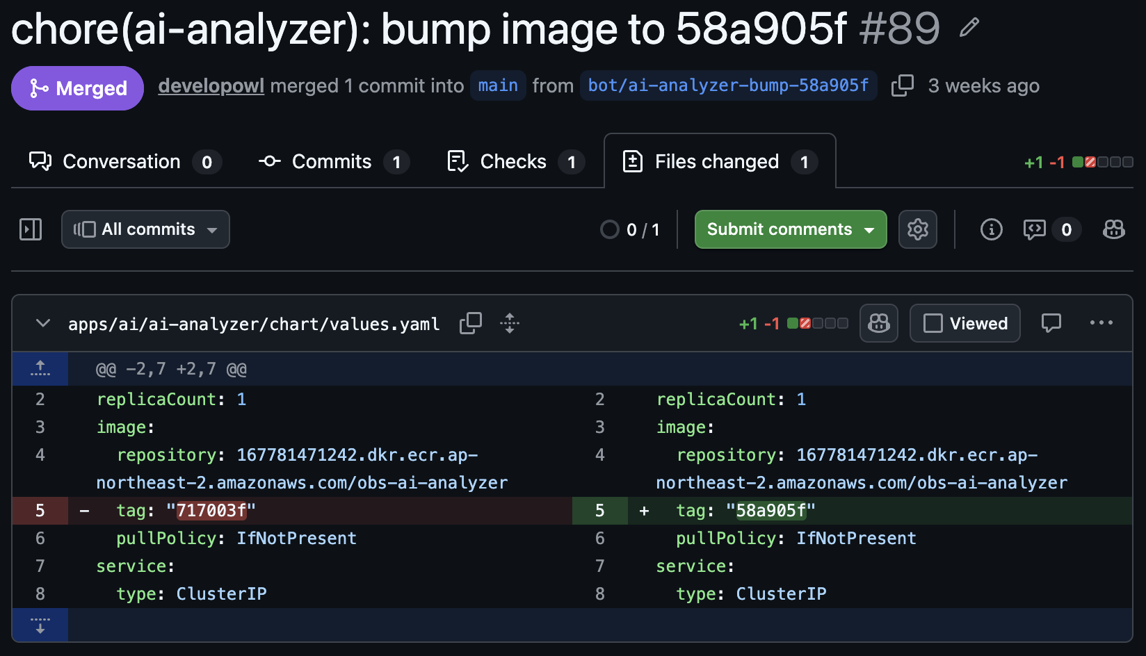
Task: Switch to the Checks tab
Action: (x=515, y=161)
